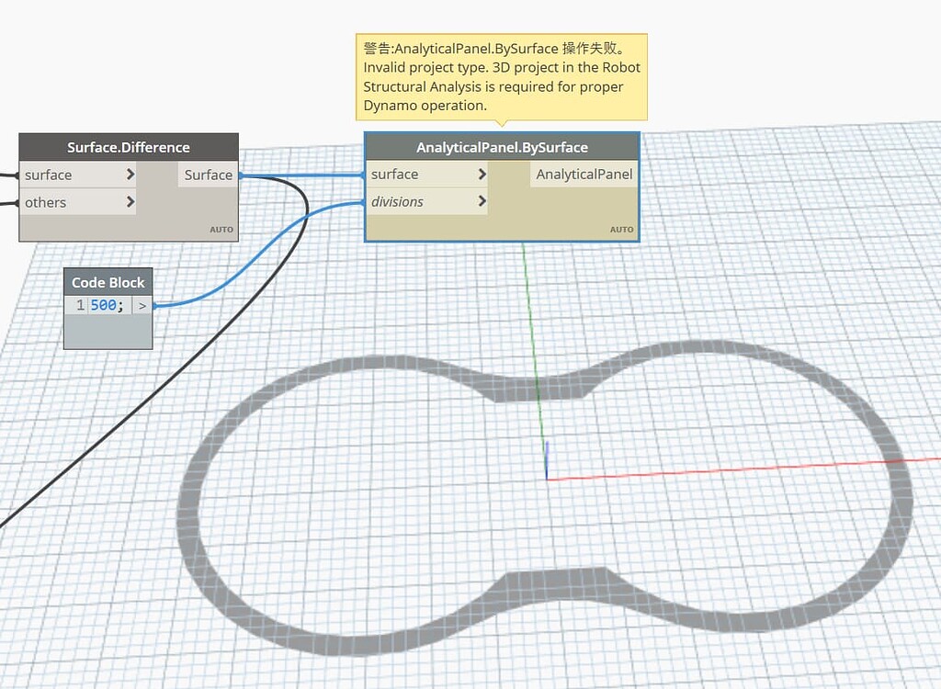Select the Surface.Difference title bar
Screen dimensions: 941x689
click(128, 147)
